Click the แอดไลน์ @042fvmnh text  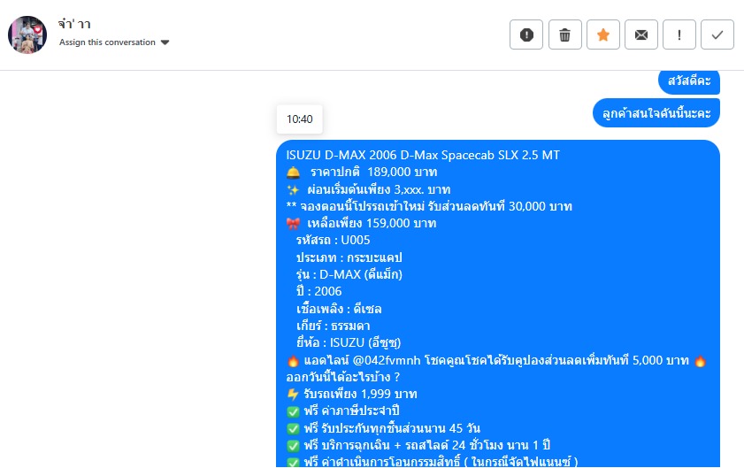coord(362,360)
